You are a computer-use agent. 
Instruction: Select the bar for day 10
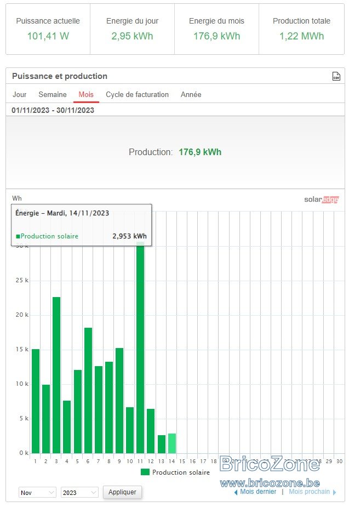[x=130, y=430]
